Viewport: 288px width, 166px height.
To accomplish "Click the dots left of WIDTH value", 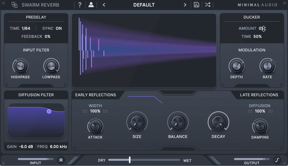I will coord(85,111).
